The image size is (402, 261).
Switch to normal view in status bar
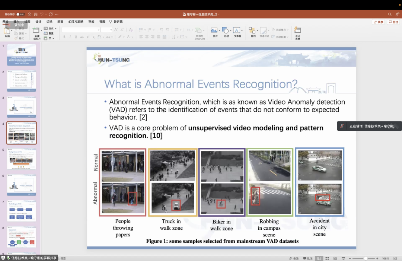pos(319,258)
